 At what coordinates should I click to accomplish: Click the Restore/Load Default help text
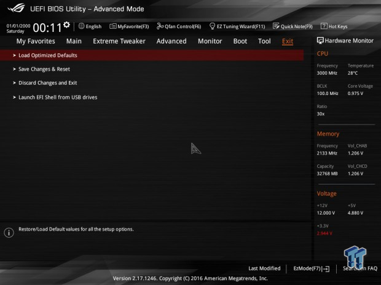(x=76, y=229)
